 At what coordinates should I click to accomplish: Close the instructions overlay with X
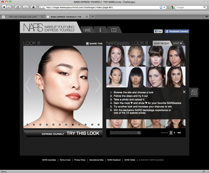click(184, 92)
